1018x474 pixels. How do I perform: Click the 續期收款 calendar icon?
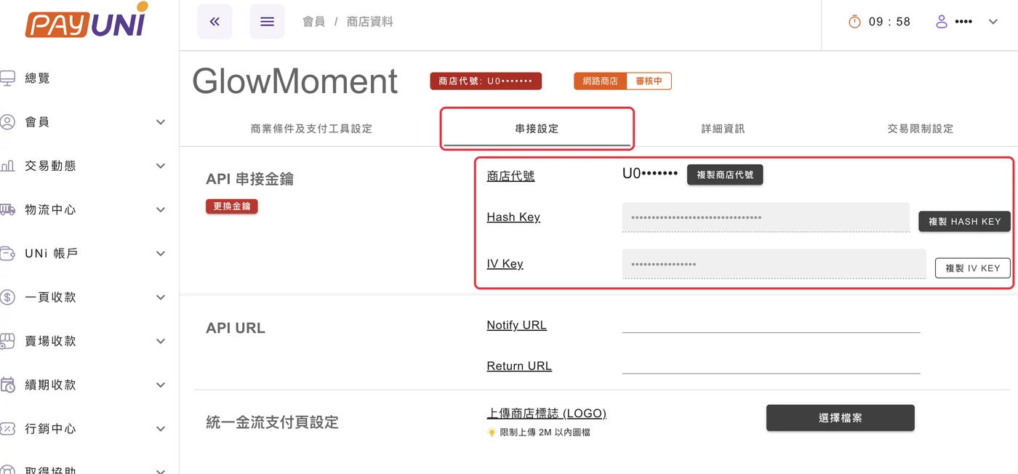[x=7, y=385]
